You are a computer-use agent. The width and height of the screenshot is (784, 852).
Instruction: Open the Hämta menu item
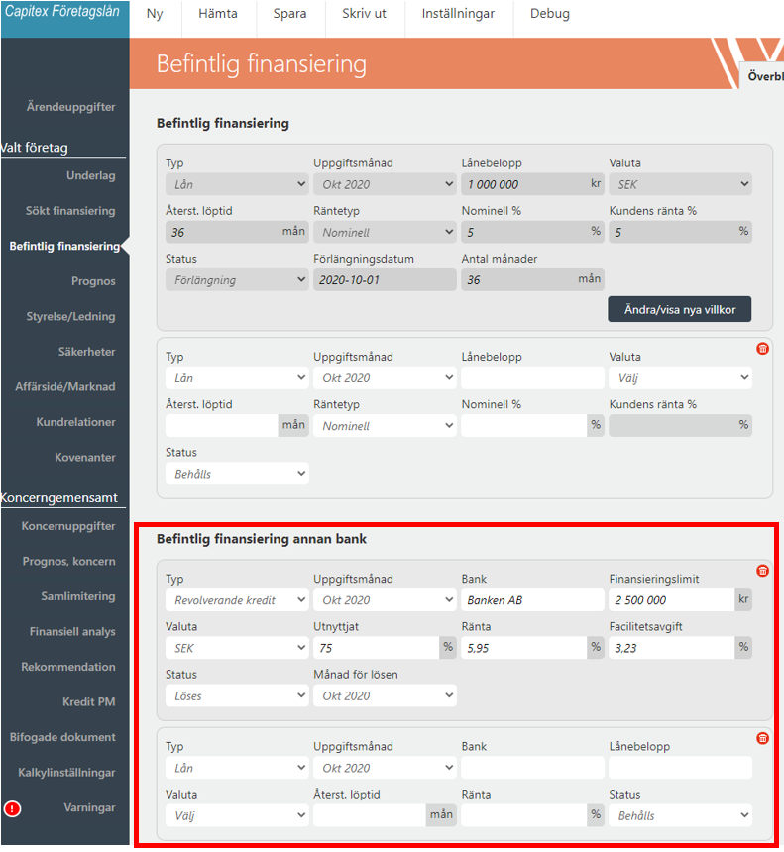pyautogui.click(x=218, y=14)
